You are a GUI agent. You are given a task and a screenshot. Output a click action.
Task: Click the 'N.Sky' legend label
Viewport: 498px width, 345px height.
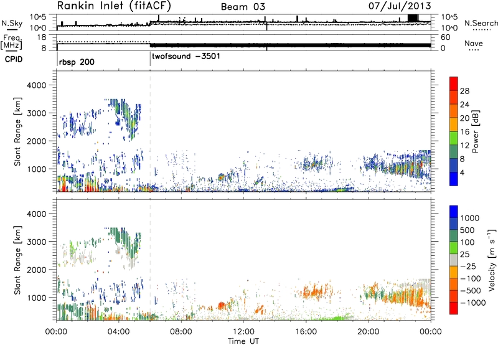tap(12, 23)
